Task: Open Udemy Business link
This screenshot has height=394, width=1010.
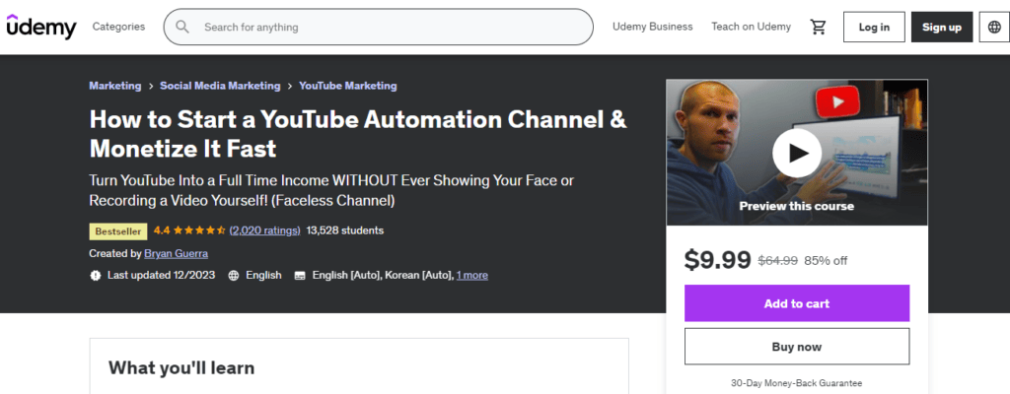Action: 653,27
